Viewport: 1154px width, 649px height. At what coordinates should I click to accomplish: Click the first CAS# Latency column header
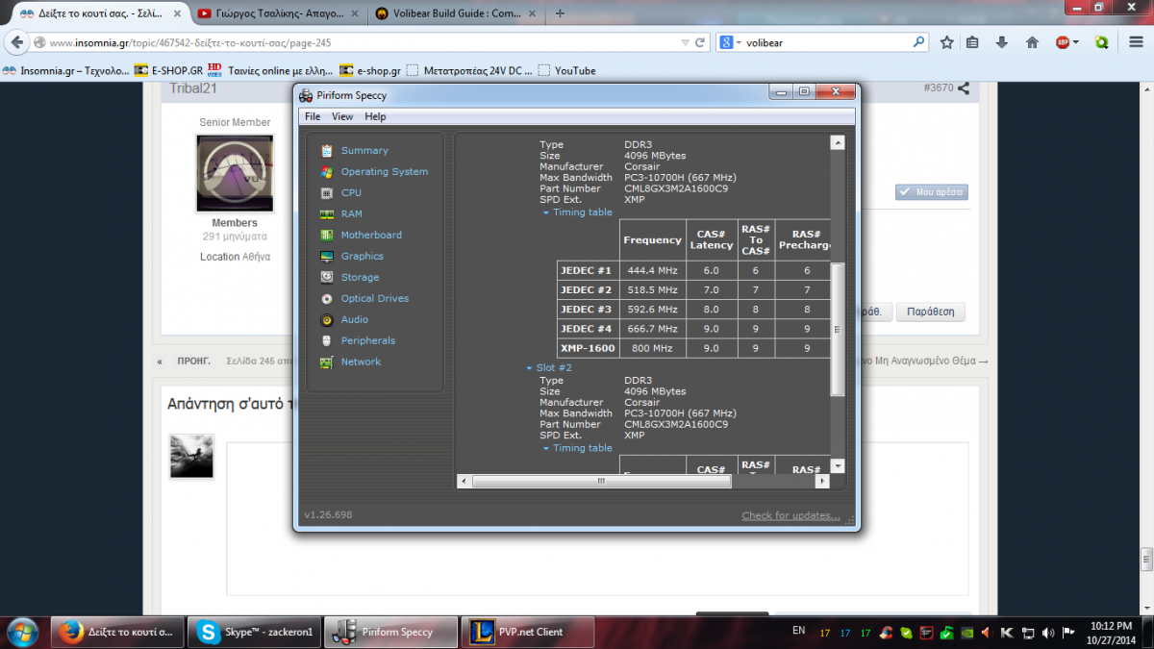(x=712, y=240)
